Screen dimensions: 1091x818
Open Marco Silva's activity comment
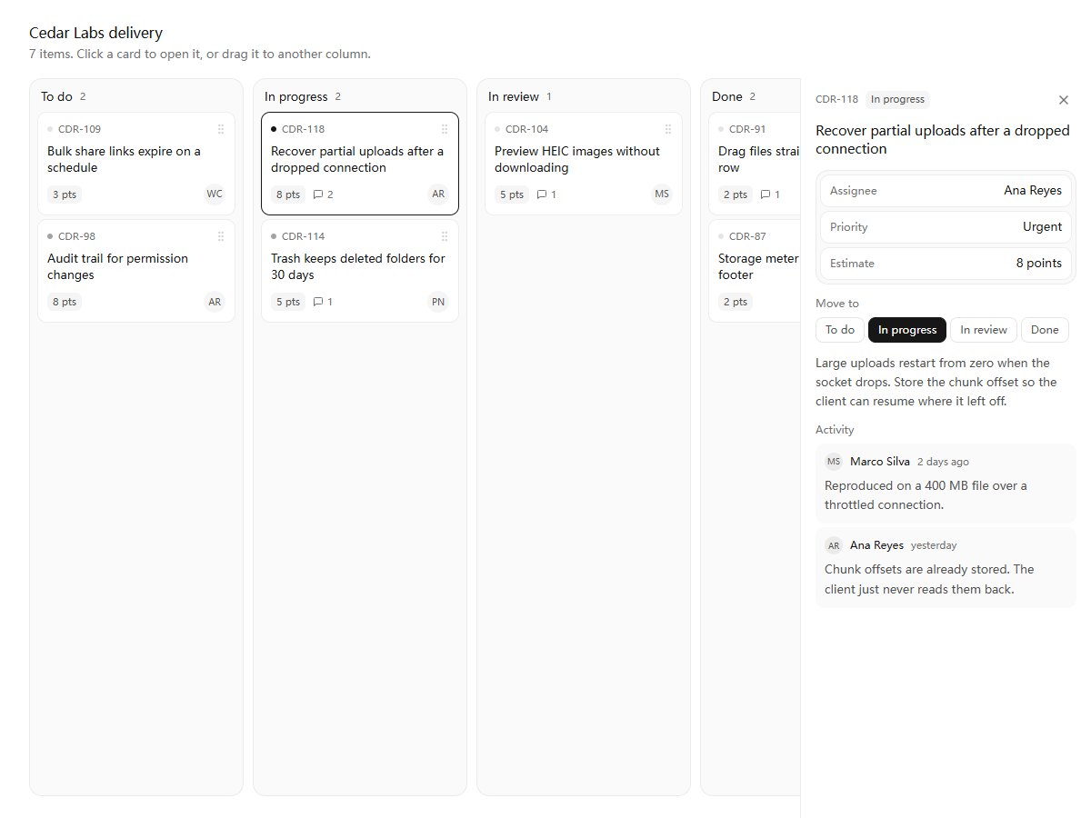point(946,484)
